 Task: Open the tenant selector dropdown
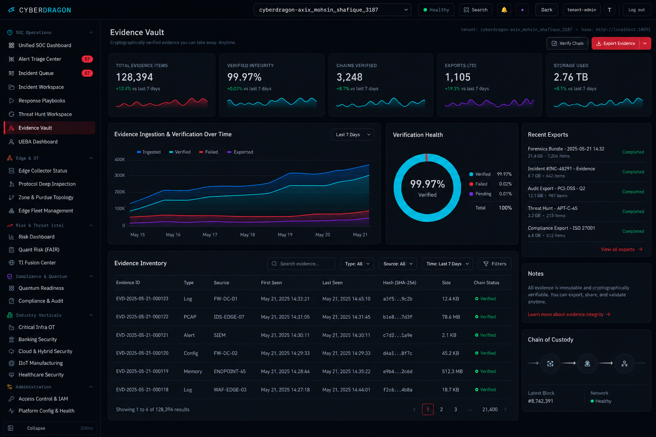point(333,10)
